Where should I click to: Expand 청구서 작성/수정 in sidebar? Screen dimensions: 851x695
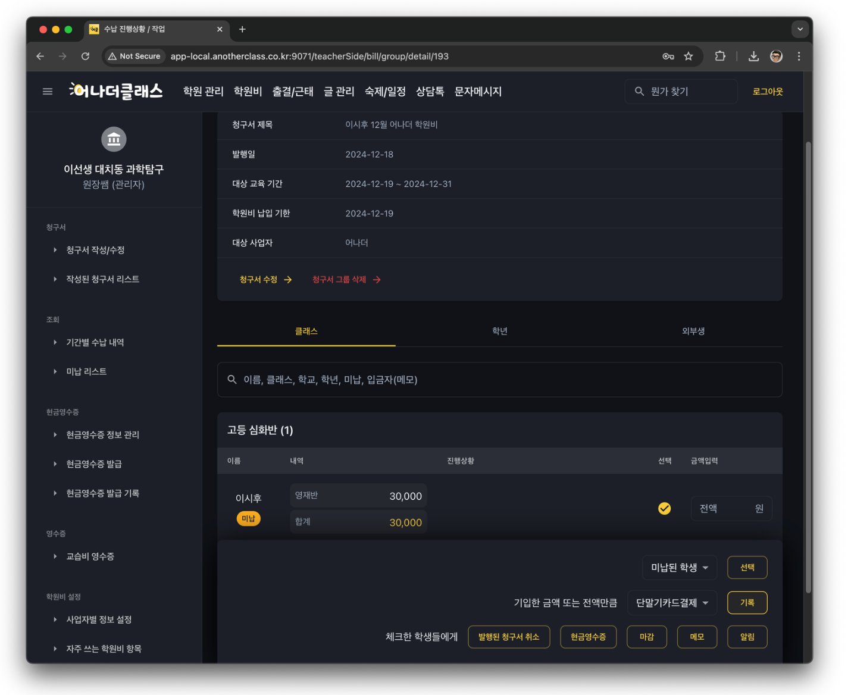coord(95,250)
